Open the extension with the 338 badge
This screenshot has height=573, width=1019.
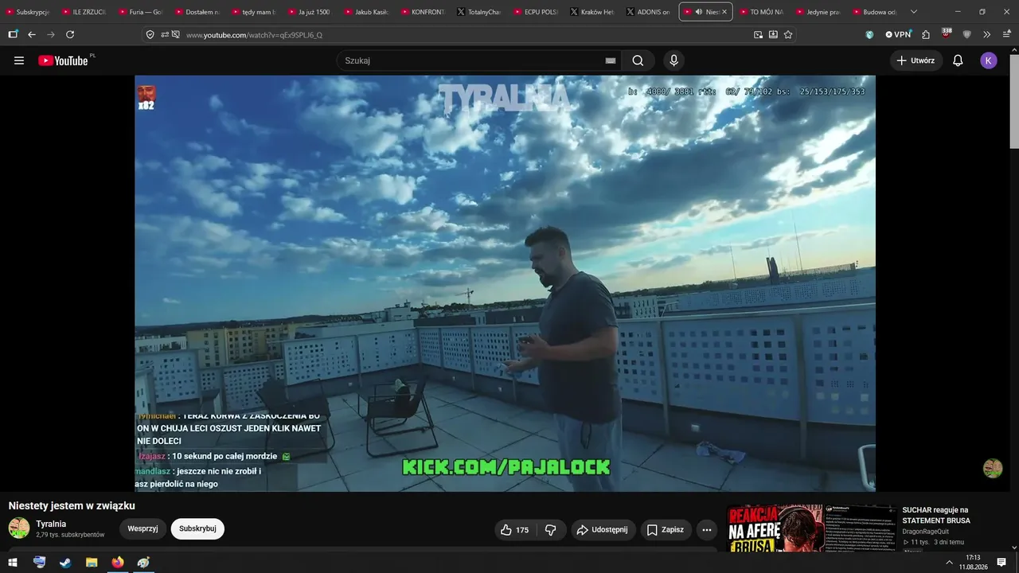(x=947, y=34)
